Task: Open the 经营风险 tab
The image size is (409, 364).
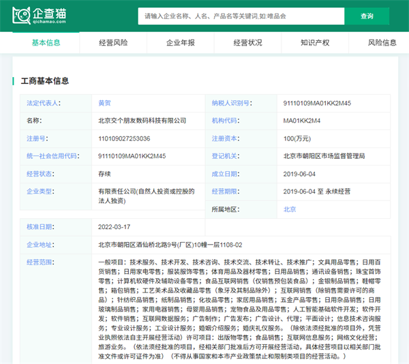Action: (x=113, y=42)
